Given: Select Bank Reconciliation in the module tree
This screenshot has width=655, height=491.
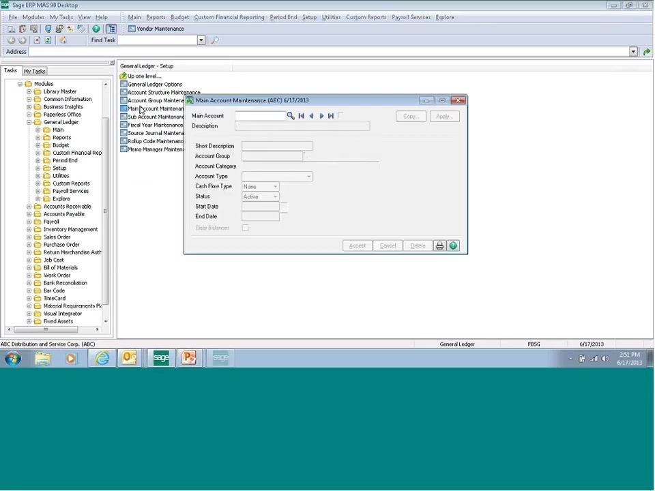Looking at the screenshot, I should 65,283.
